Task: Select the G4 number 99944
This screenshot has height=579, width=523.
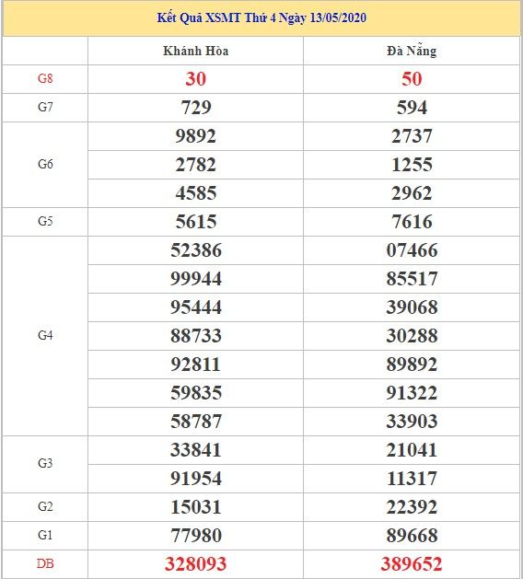Action: click(196, 278)
